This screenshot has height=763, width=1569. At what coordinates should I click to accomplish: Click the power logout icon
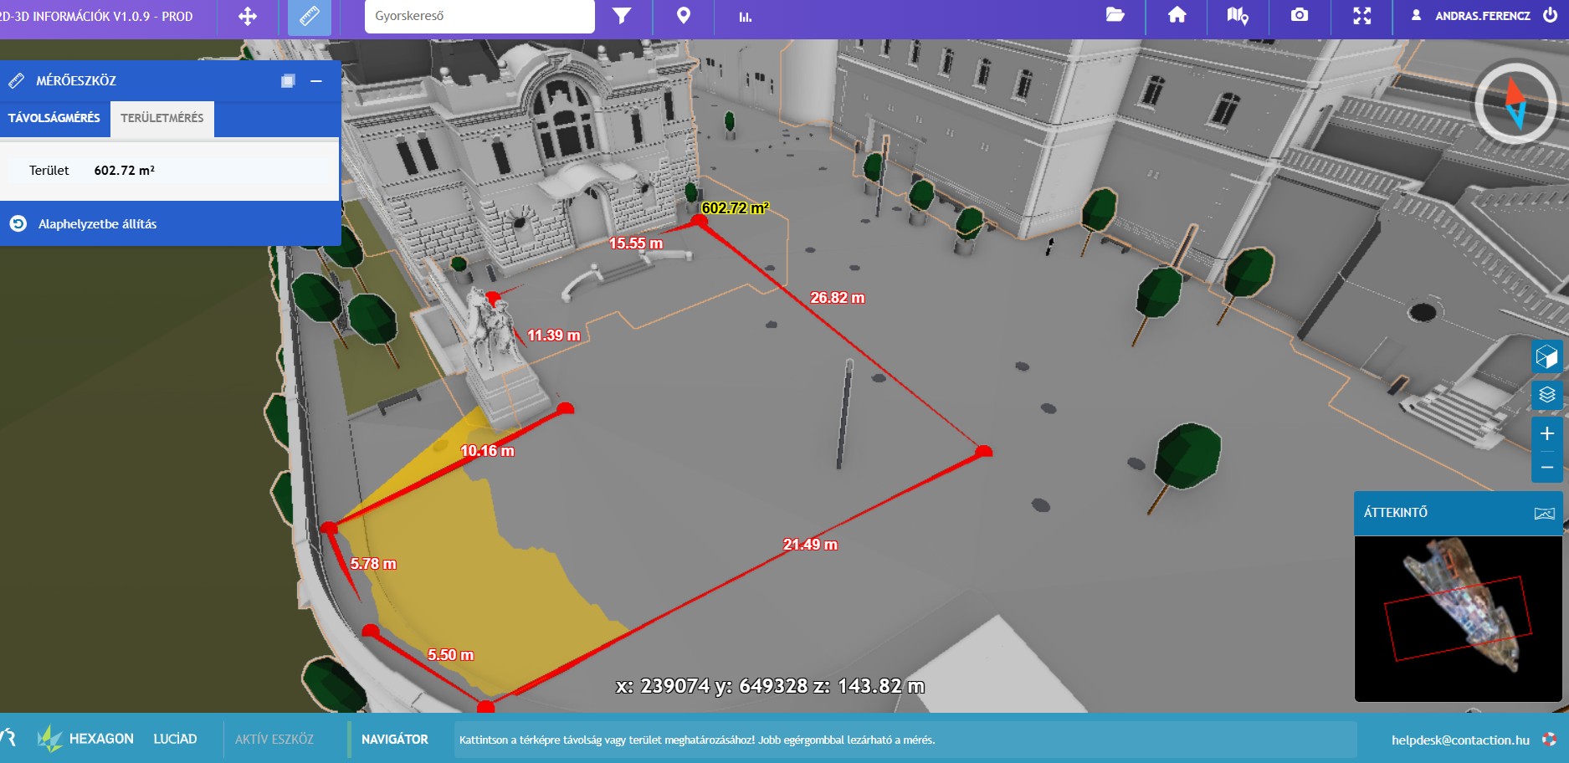pos(1551,15)
